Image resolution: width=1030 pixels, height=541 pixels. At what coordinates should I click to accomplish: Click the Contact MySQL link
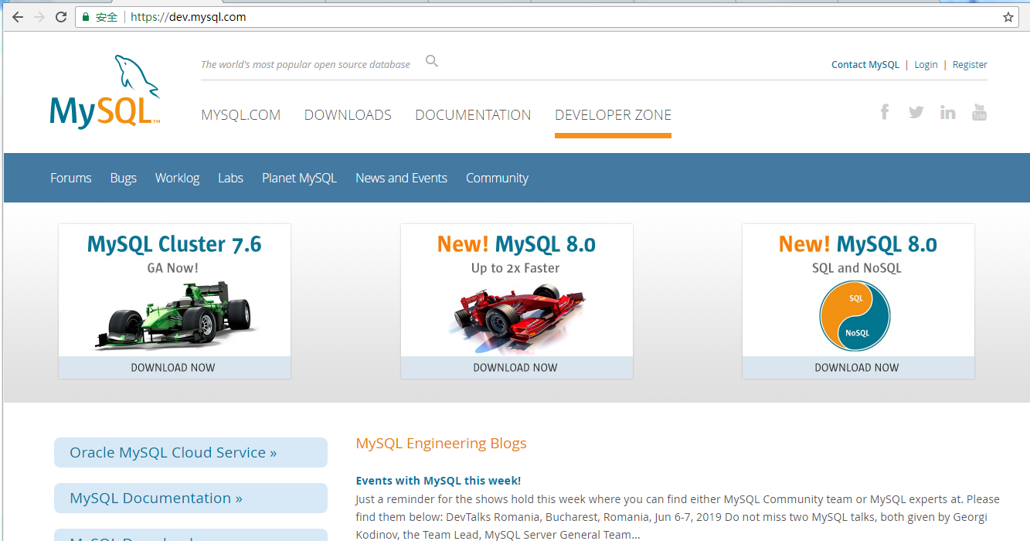click(x=865, y=65)
